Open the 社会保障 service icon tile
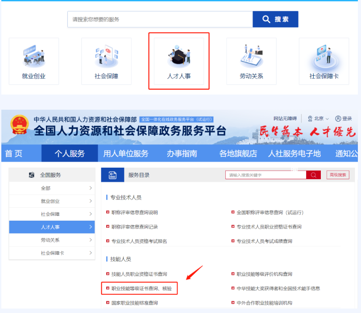The height and width of the screenshot is (313, 361). [x=106, y=57]
